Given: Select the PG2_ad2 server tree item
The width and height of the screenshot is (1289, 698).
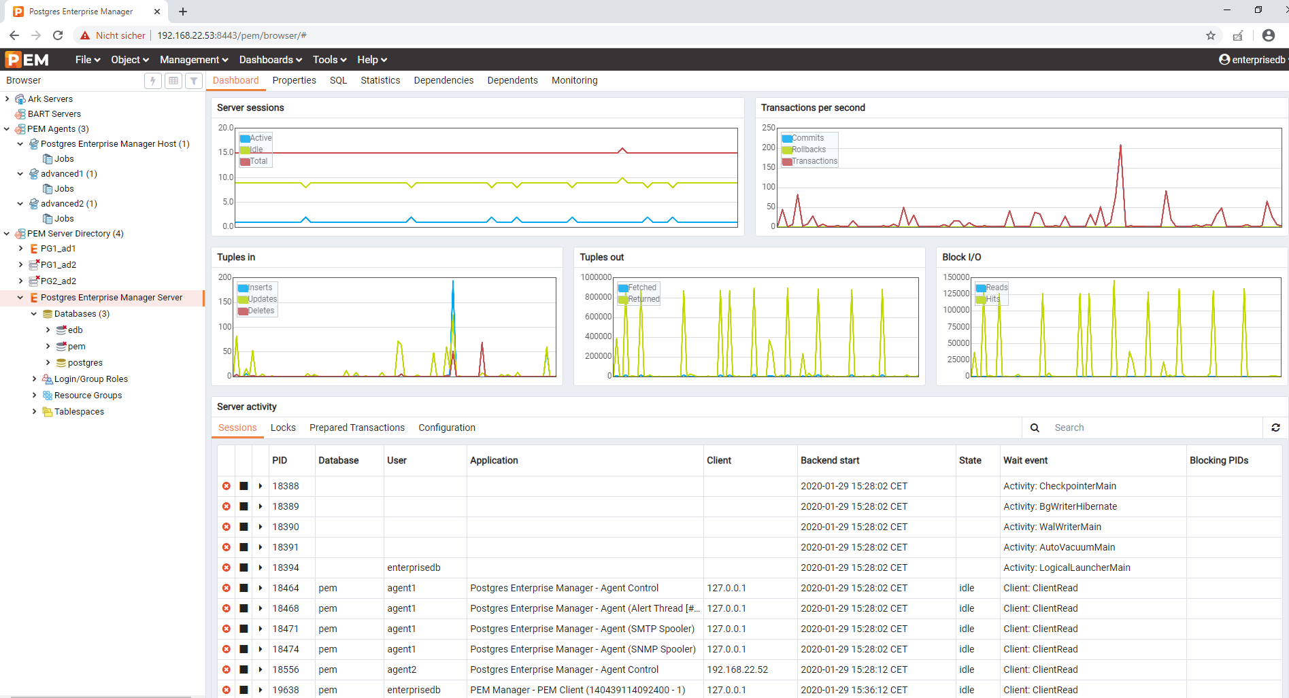Looking at the screenshot, I should pos(58,281).
